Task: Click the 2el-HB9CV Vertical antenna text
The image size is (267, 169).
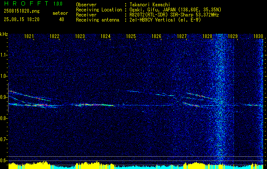Action: [x=165, y=20]
